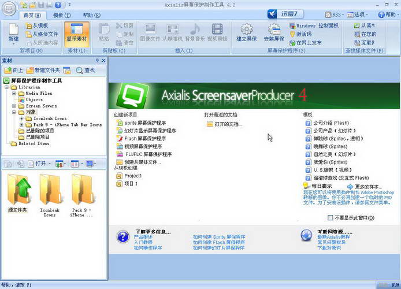Click the 查找 search magnifier icon
Screen dimensions: 401x289
pyautogui.click(x=80, y=71)
